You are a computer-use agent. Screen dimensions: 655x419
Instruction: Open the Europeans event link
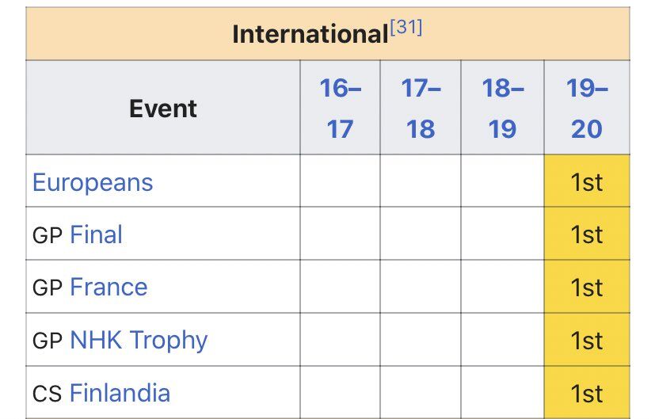click(93, 182)
